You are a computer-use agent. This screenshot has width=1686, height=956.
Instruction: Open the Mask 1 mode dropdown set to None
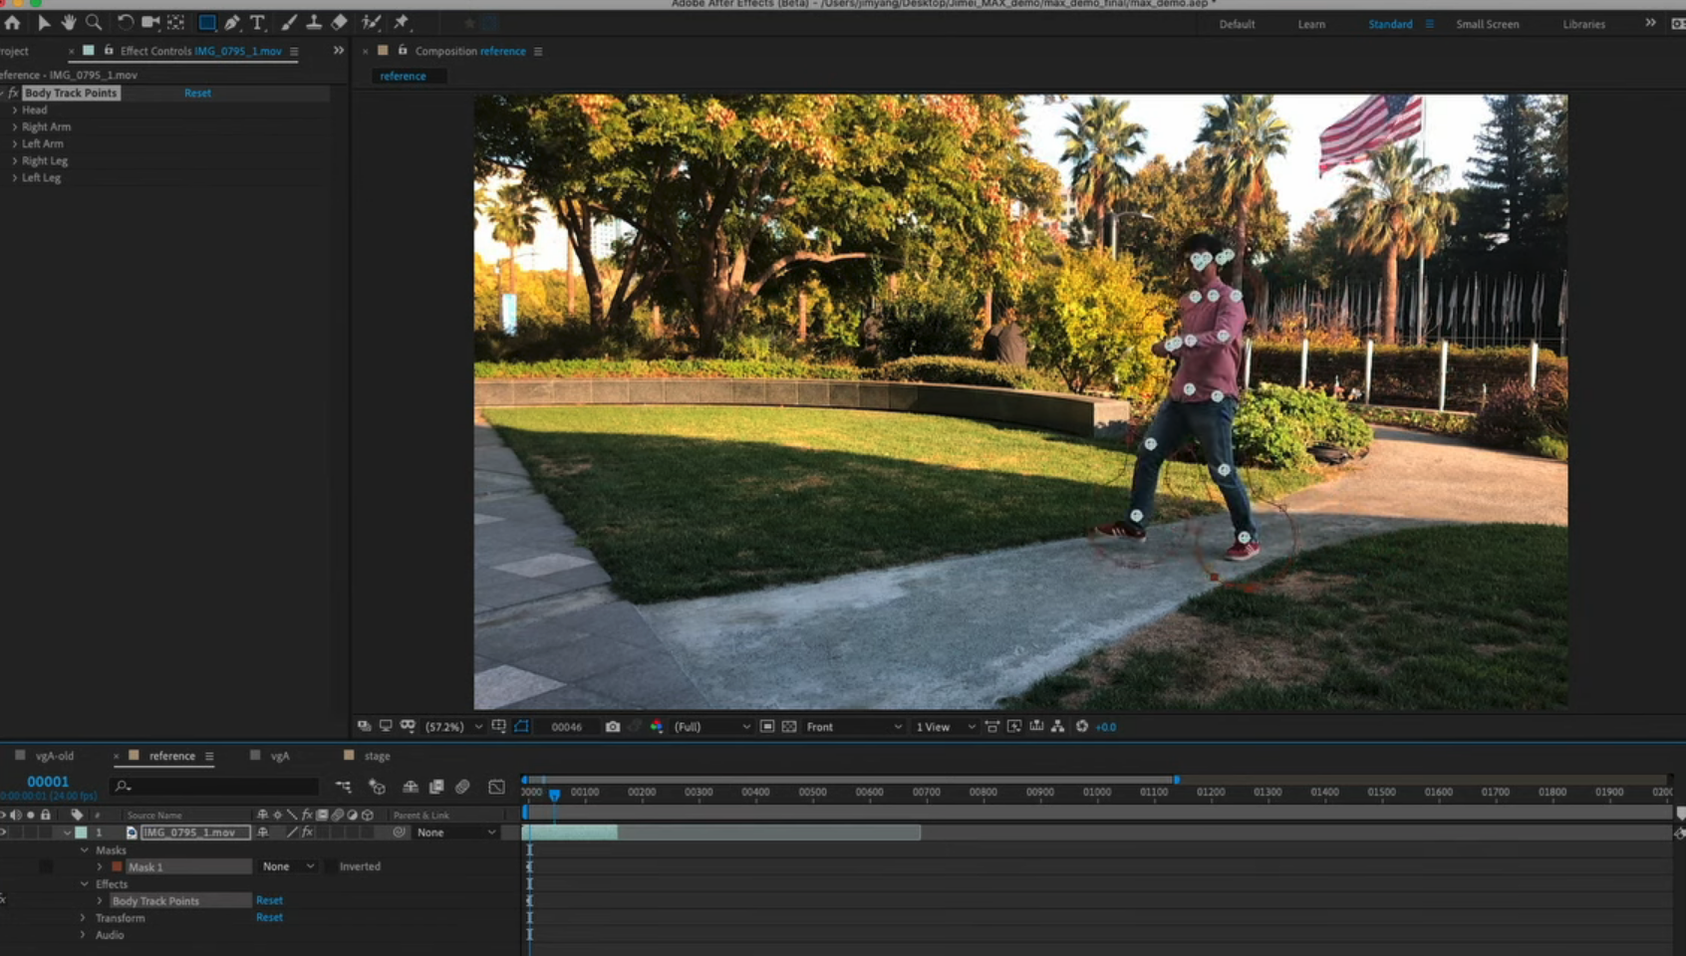pos(288,866)
